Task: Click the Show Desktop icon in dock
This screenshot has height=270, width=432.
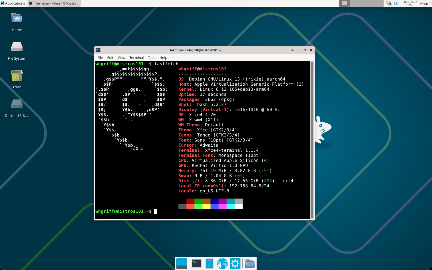Action: coord(182,264)
